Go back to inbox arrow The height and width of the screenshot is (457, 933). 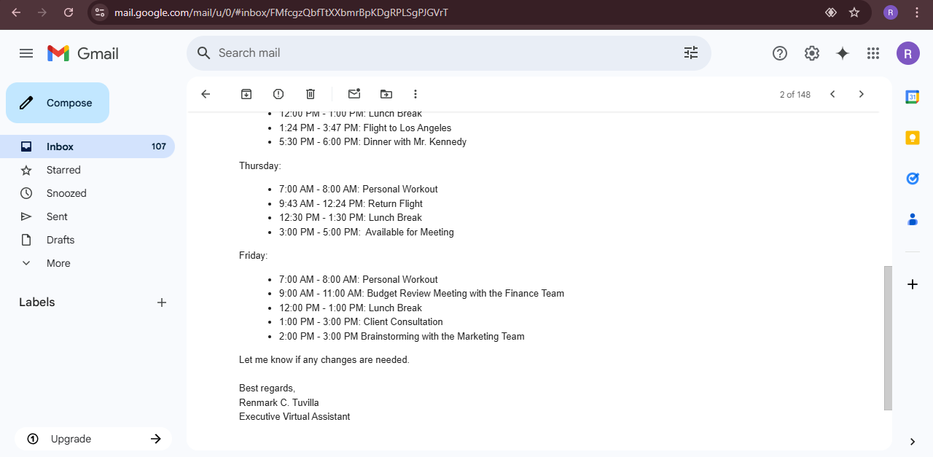[206, 94]
